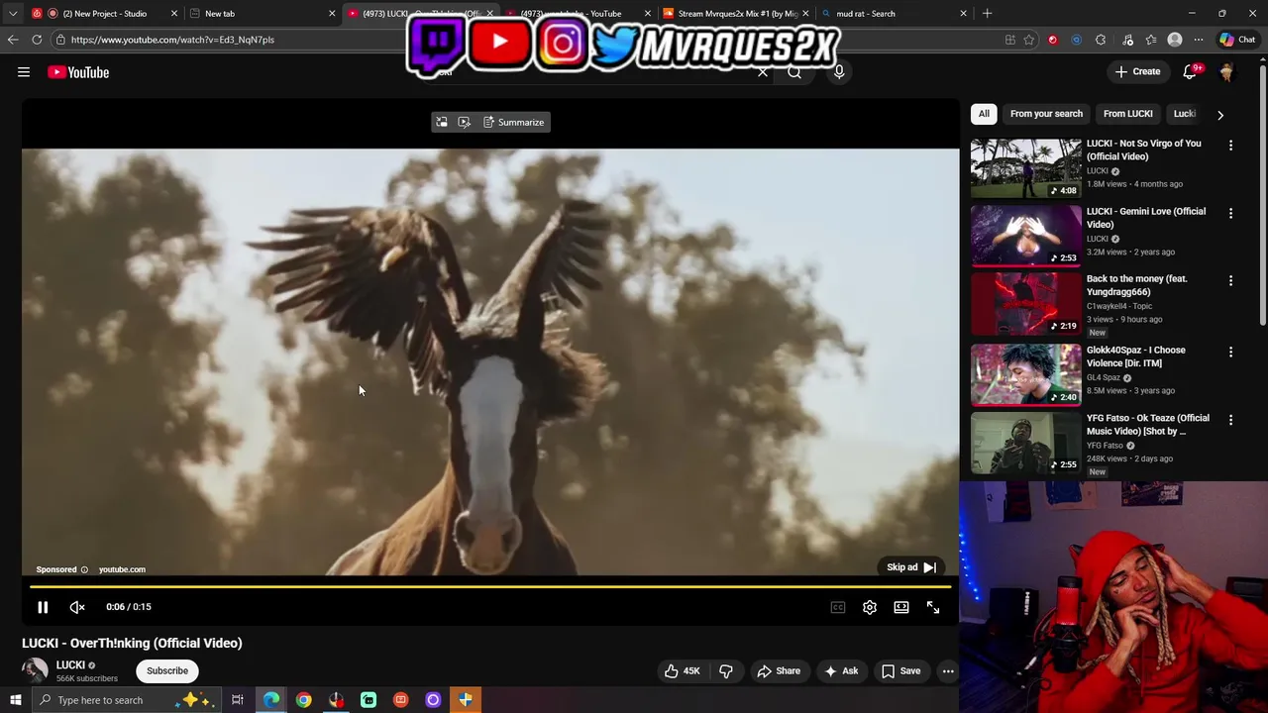Pause the video ad

[43, 607]
